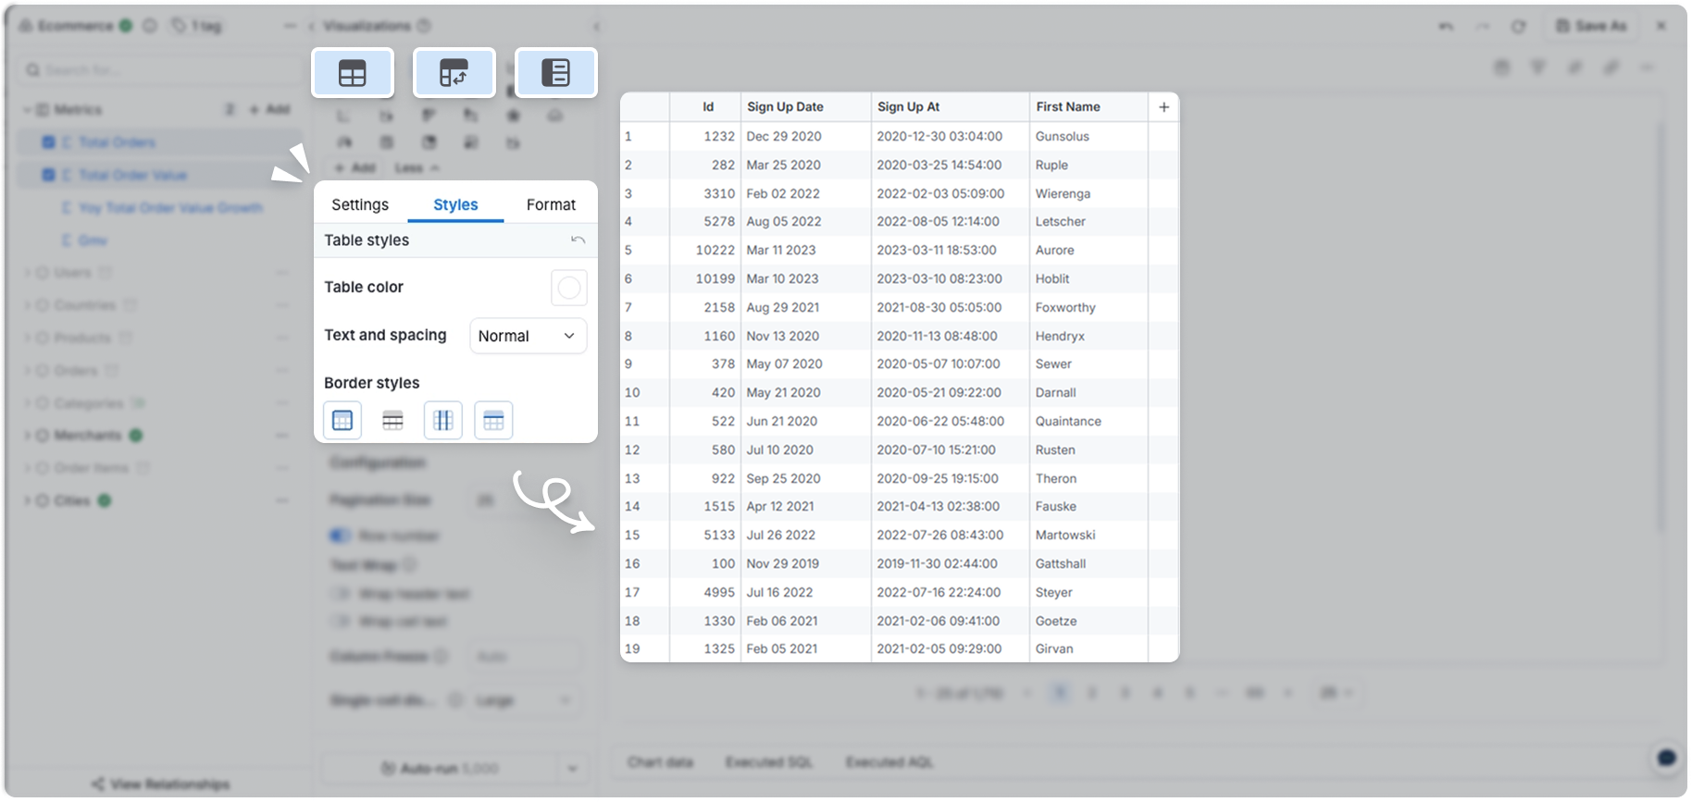Expand the Cities tree item
The image size is (1692, 802).
pyautogui.click(x=27, y=500)
